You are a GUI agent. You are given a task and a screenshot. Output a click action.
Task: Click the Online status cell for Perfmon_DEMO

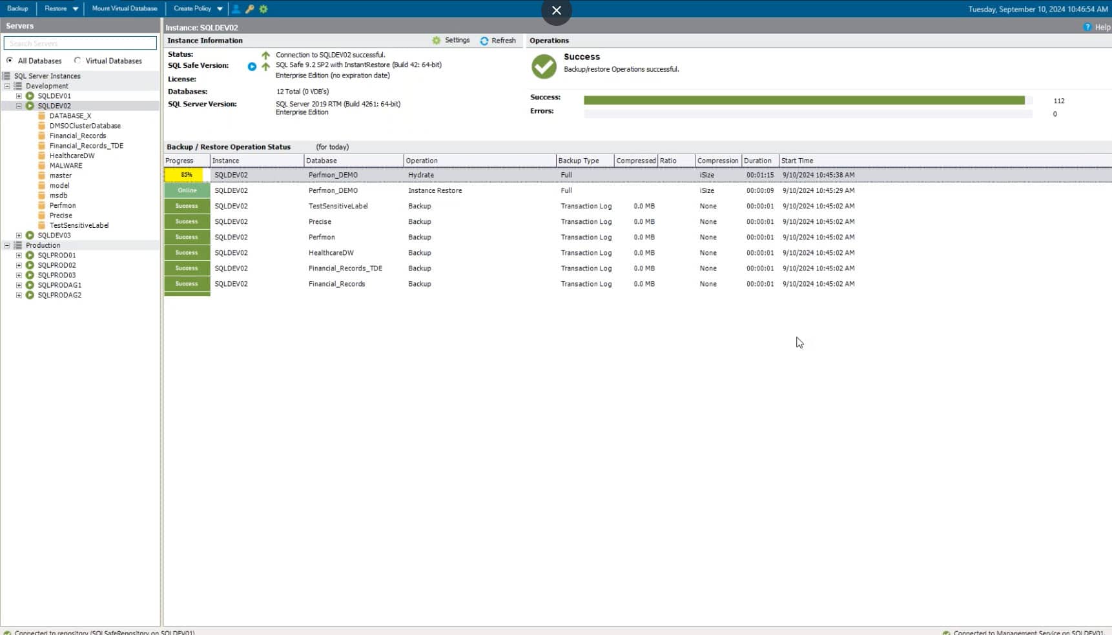click(187, 191)
